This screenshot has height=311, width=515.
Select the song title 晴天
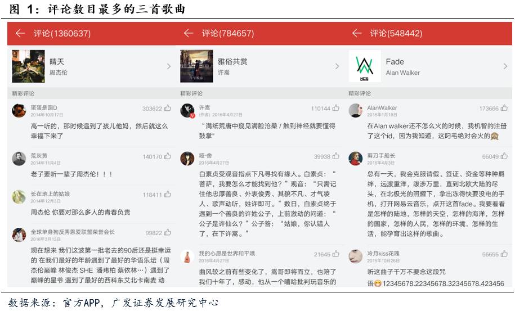pyautogui.click(x=57, y=62)
